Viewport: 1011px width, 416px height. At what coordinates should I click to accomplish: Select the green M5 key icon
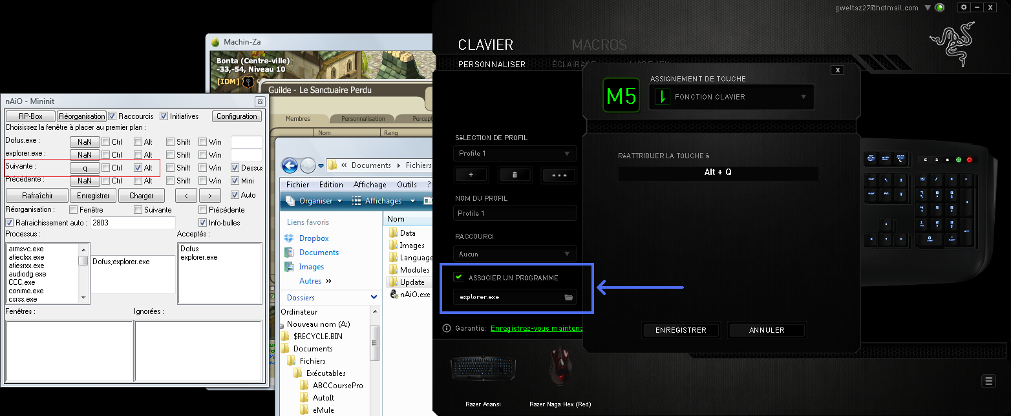[621, 96]
